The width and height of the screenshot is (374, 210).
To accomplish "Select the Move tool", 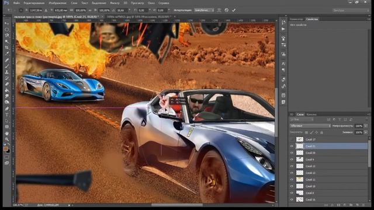I will [6, 23].
